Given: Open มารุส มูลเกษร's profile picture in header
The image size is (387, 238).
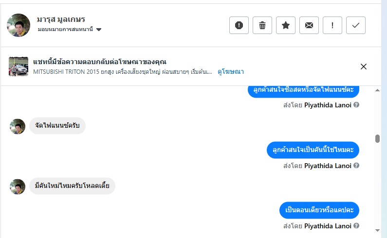Looking at the screenshot, I should pyautogui.click(x=18, y=25).
